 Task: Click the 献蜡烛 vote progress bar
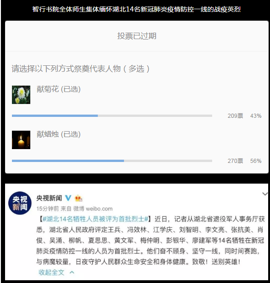pos(112,161)
